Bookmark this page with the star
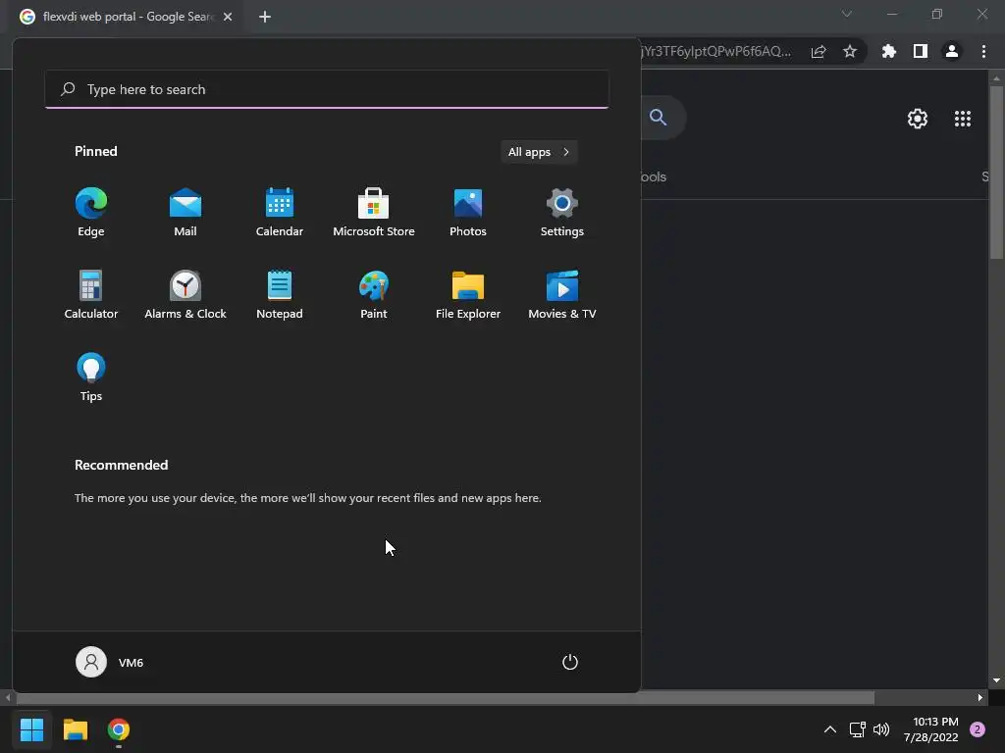1005x753 pixels. point(850,51)
